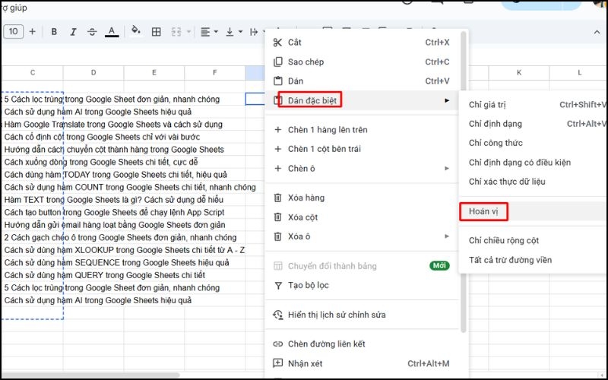This screenshot has height=380, width=608.
Task: Click the scissors icon for Cắt
Action: 277,43
